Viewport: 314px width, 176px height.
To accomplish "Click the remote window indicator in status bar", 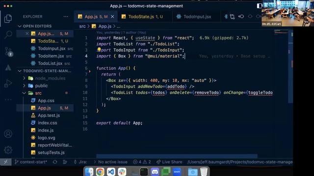I will click(x=5, y=162).
